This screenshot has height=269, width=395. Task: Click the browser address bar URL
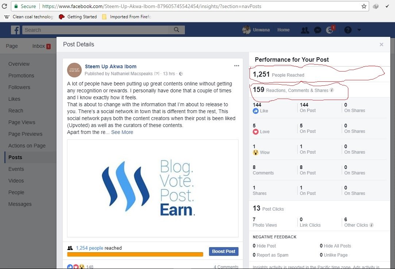coord(152,6)
